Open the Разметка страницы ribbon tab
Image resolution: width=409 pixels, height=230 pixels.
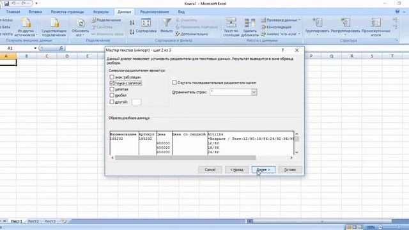[67, 11]
